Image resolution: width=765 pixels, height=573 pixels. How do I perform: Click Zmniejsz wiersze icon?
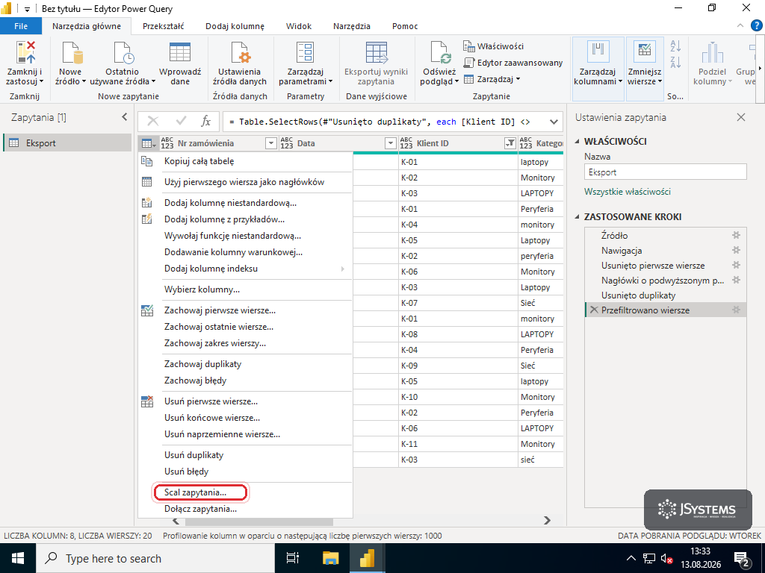coord(644,53)
